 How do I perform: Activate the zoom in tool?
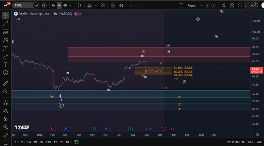pyautogui.click(x=5, y=91)
